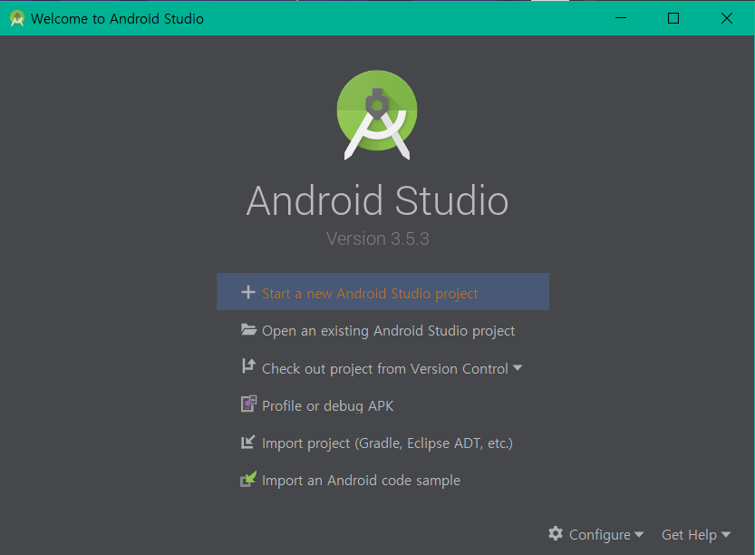Click the large Android Studio compass logo
755x555 pixels.
pos(377,114)
